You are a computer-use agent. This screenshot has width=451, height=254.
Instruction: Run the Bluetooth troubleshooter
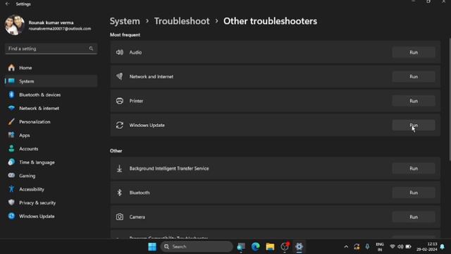tap(414, 193)
